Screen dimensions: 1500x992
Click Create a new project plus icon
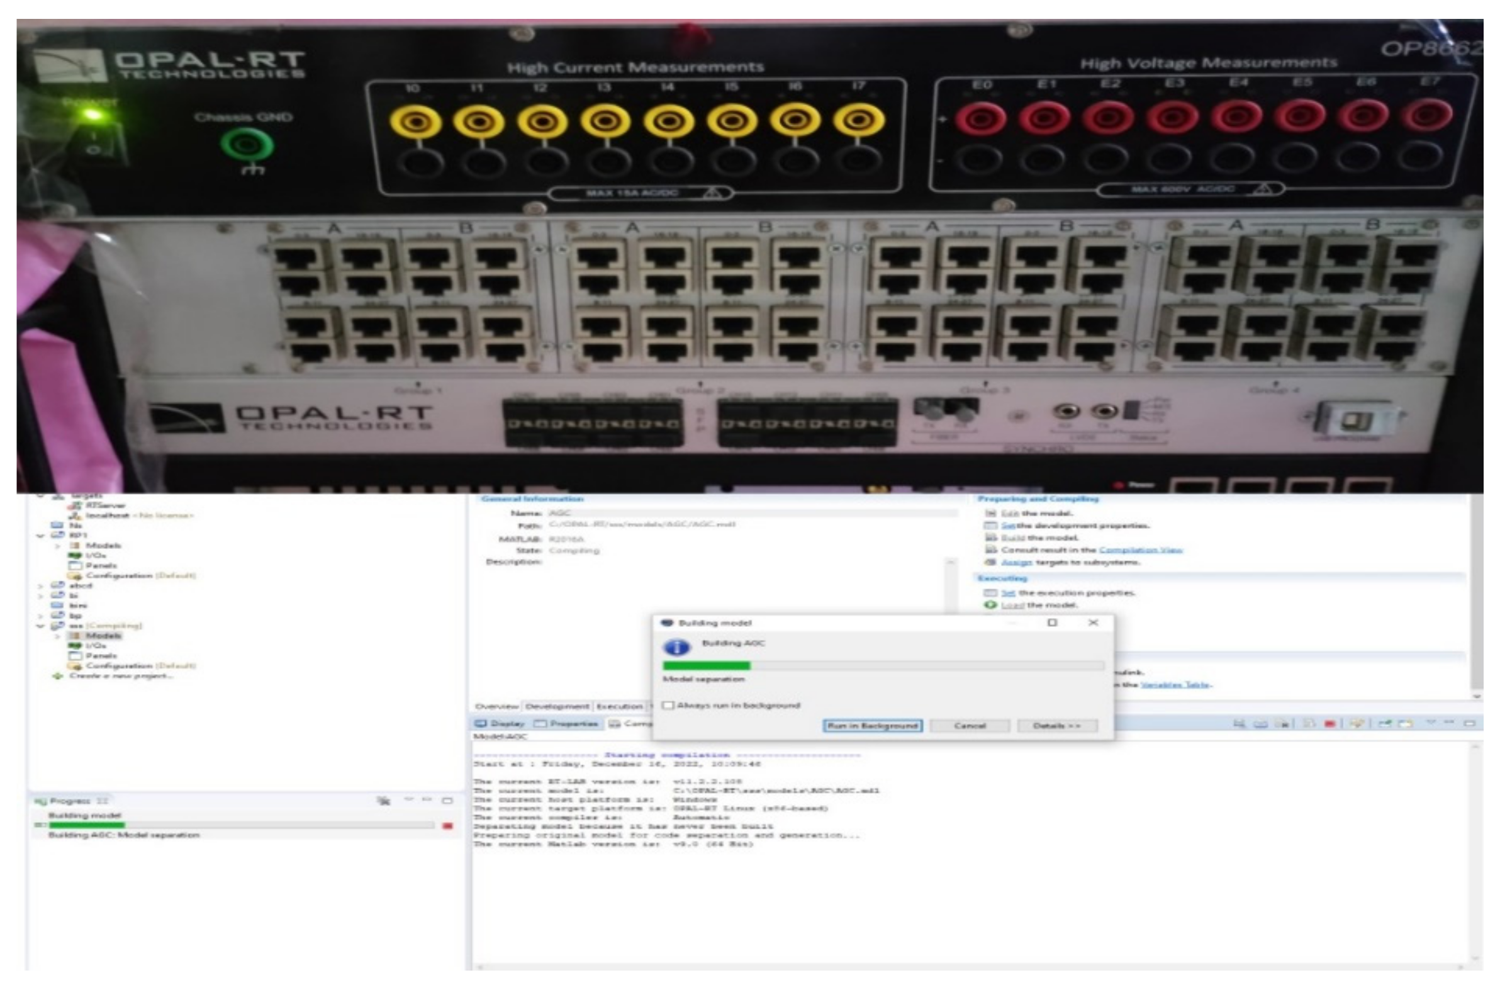57,675
